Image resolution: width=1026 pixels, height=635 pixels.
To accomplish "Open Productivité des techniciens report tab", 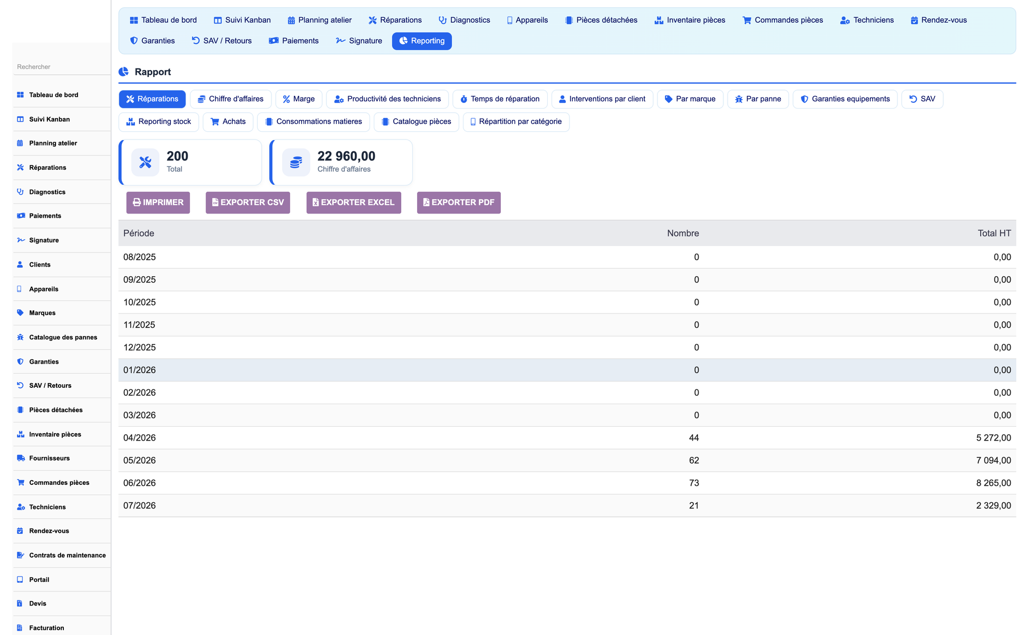I will click(x=388, y=99).
